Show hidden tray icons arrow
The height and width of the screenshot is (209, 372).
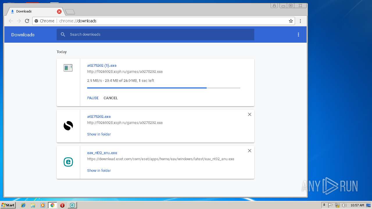click(324, 205)
